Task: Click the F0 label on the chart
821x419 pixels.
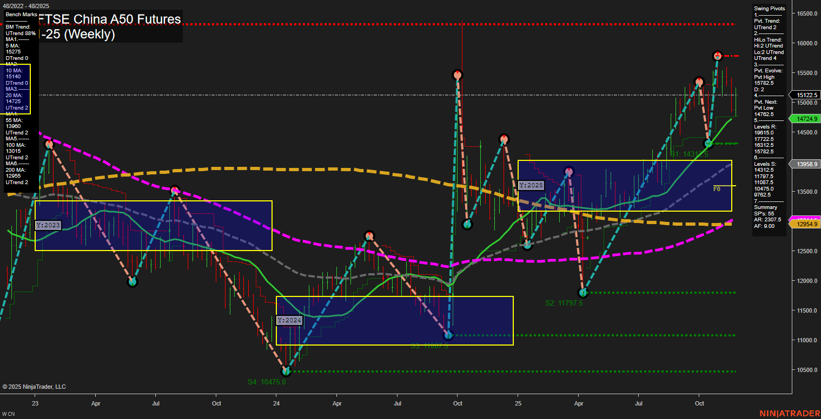Action: pos(717,189)
